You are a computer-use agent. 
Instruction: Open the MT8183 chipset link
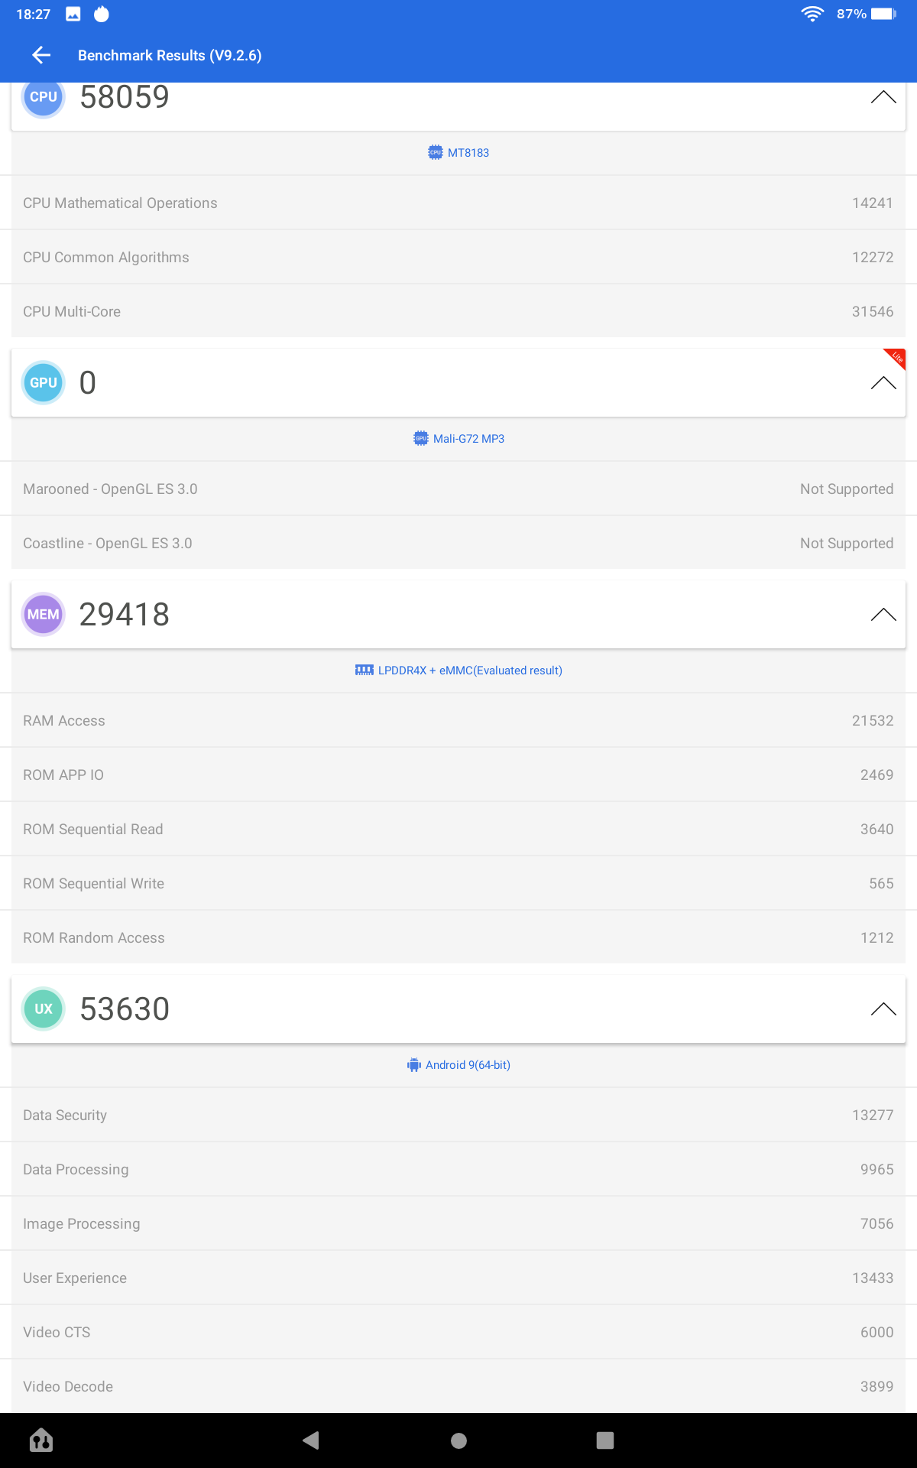tap(458, 153)
